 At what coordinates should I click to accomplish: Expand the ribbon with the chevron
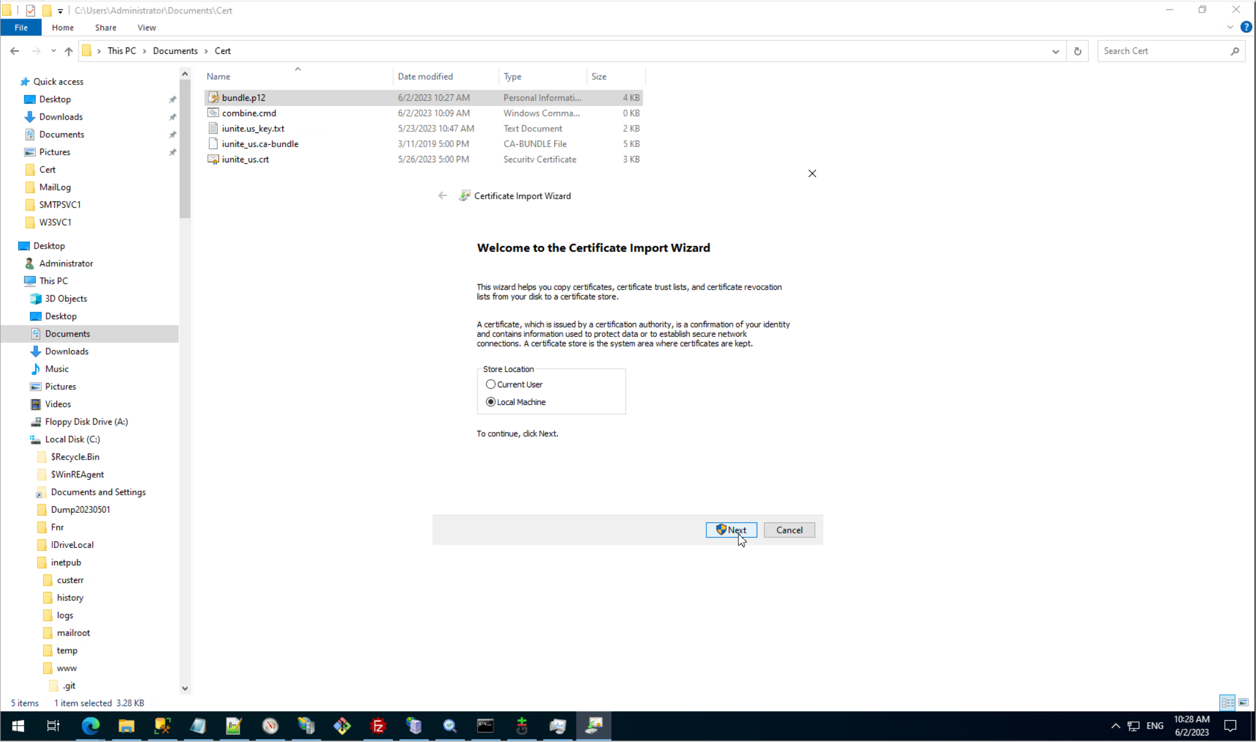point(1230,28)
